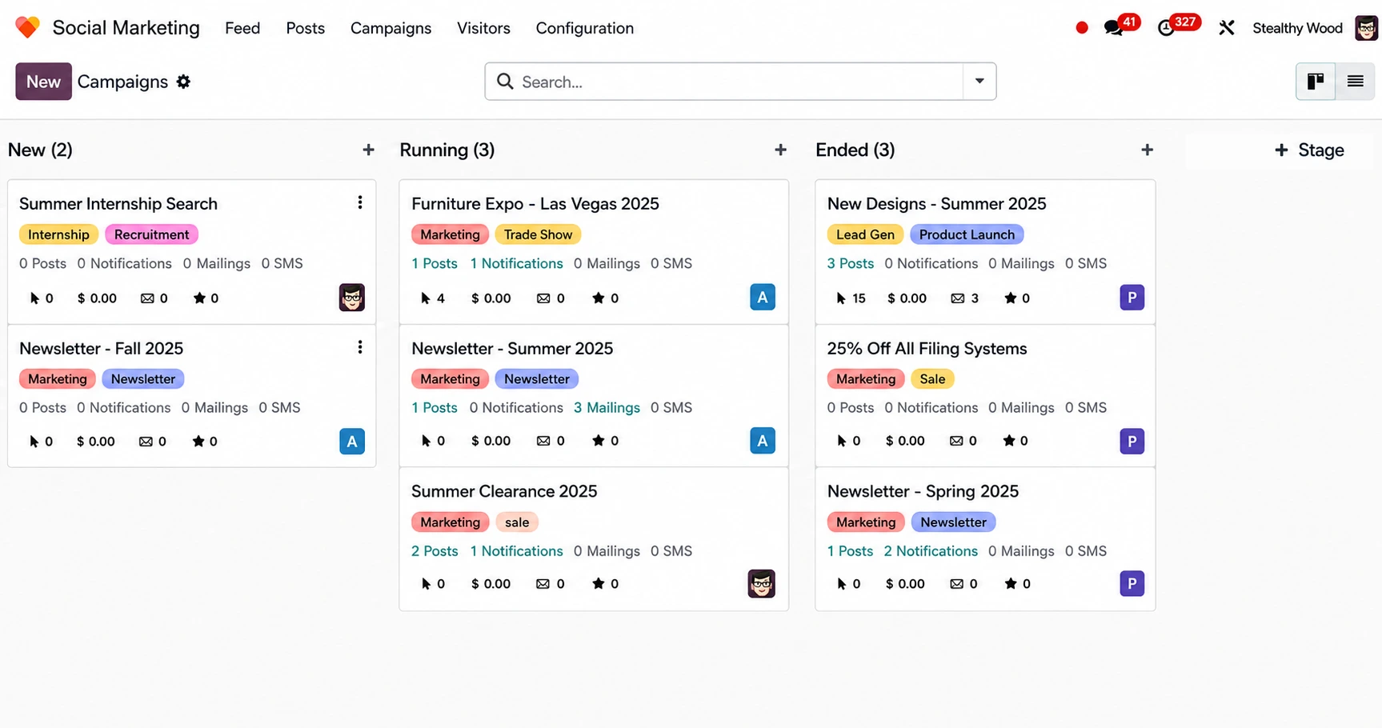This screenshot has width=1382, height=728.
Task: Open 2 Posts on Summer Clearance 2025
Action: coord(435,551)
